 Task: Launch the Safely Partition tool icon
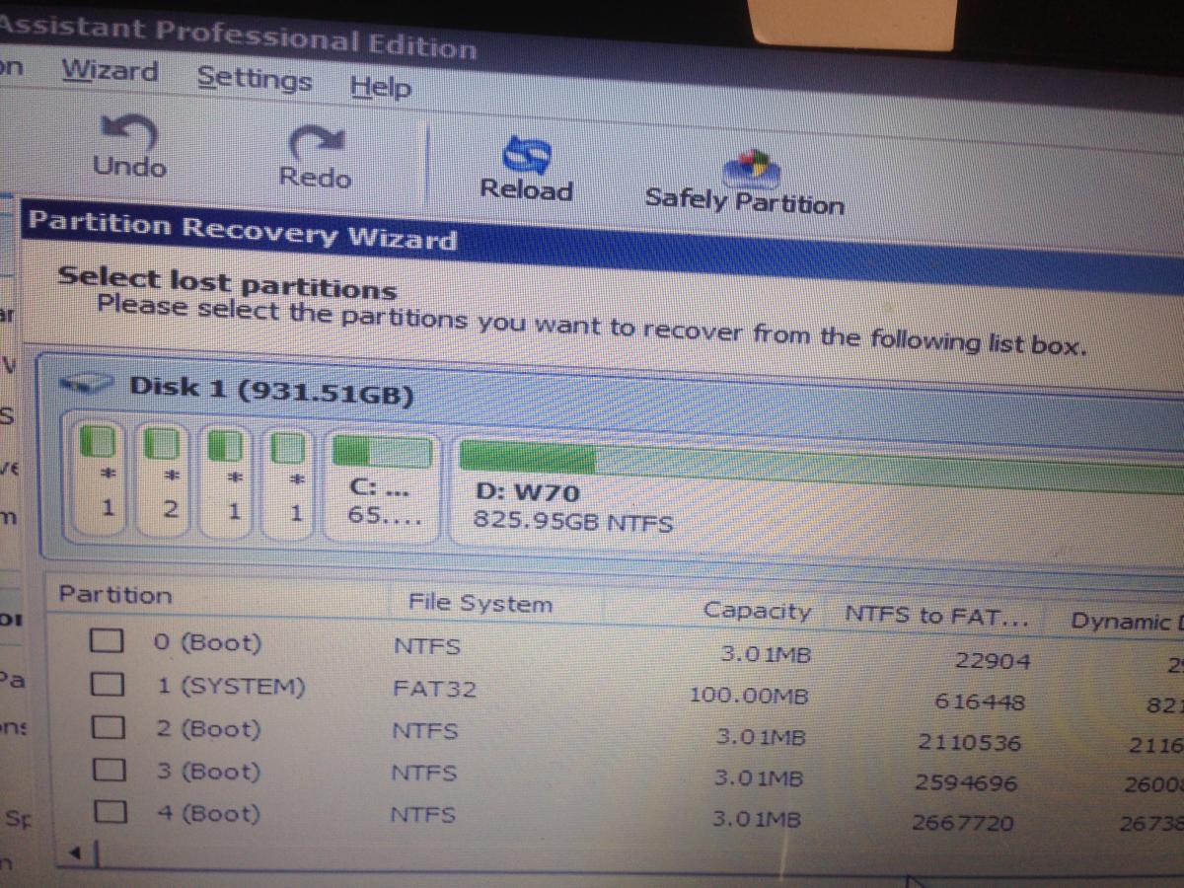754,166
